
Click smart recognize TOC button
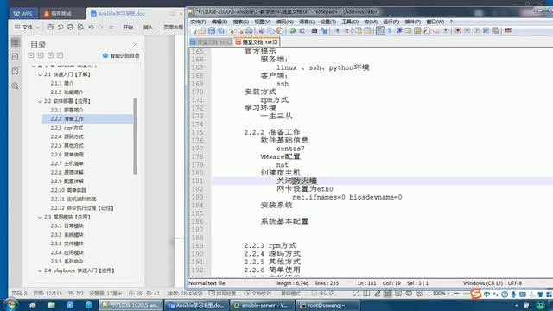click(121, 55)
